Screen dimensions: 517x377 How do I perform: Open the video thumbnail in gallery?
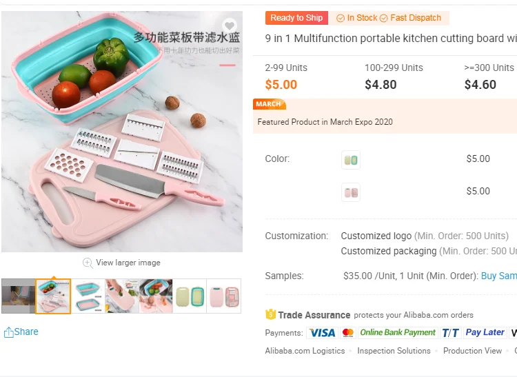pos(18,296)
